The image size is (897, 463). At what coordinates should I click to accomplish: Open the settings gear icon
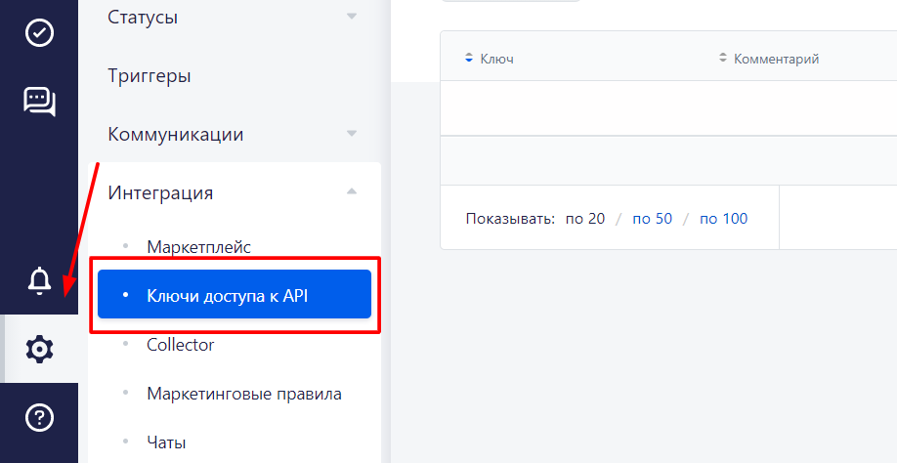(x=39, y=349)
